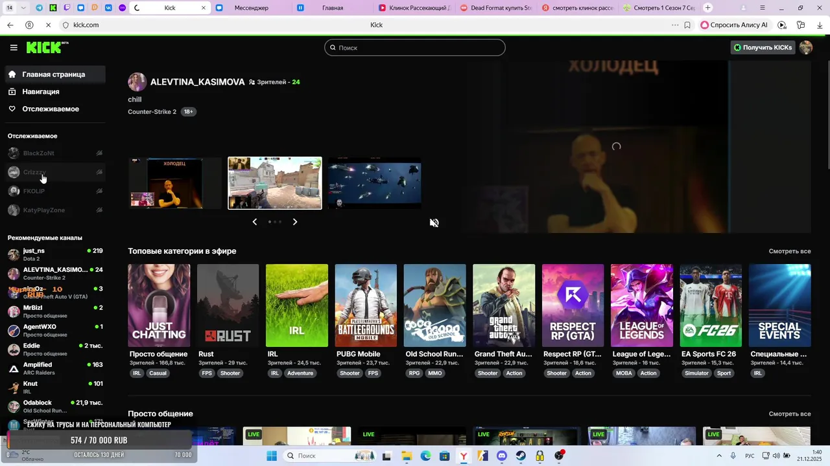Image resolution: width=830 pixels, height=466 pixels.
Task: Open ALEVTINA_KASIMOVA channel name in featured header
Action: click(x=197, y=82)
